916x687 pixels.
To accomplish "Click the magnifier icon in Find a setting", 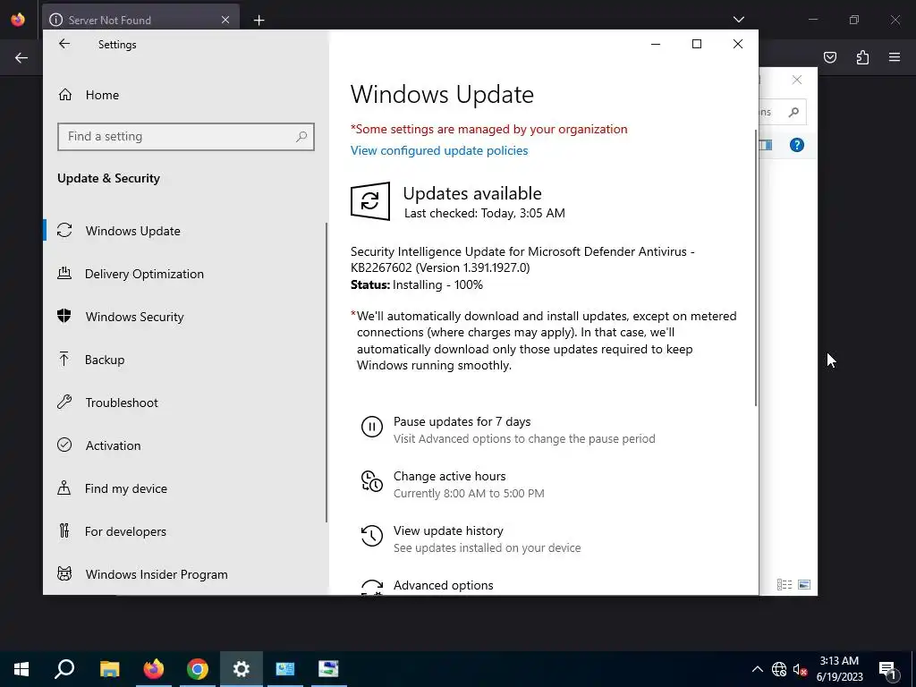I will point(301,137).
